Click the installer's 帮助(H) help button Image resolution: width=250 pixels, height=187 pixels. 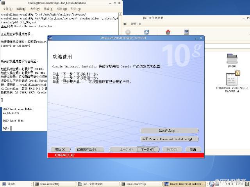(x=60, y=149)
